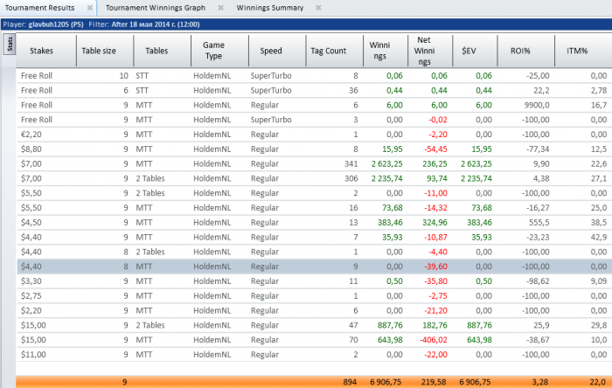Click ROI value -98,62
Screen dimensions: 612x388
click(x=538, y=281)
